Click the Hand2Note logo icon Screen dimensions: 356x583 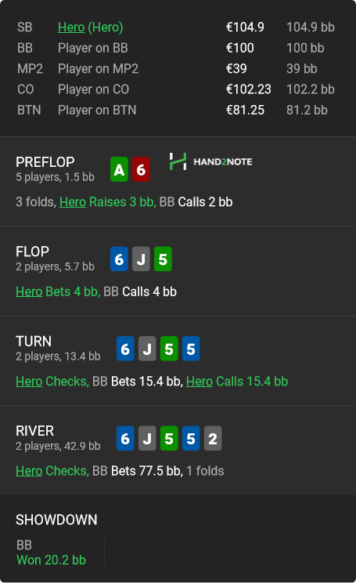[178, 161]
